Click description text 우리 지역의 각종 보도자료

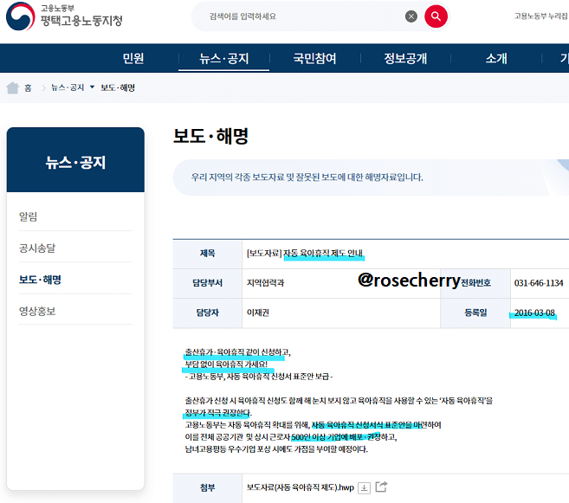point(237,177)
